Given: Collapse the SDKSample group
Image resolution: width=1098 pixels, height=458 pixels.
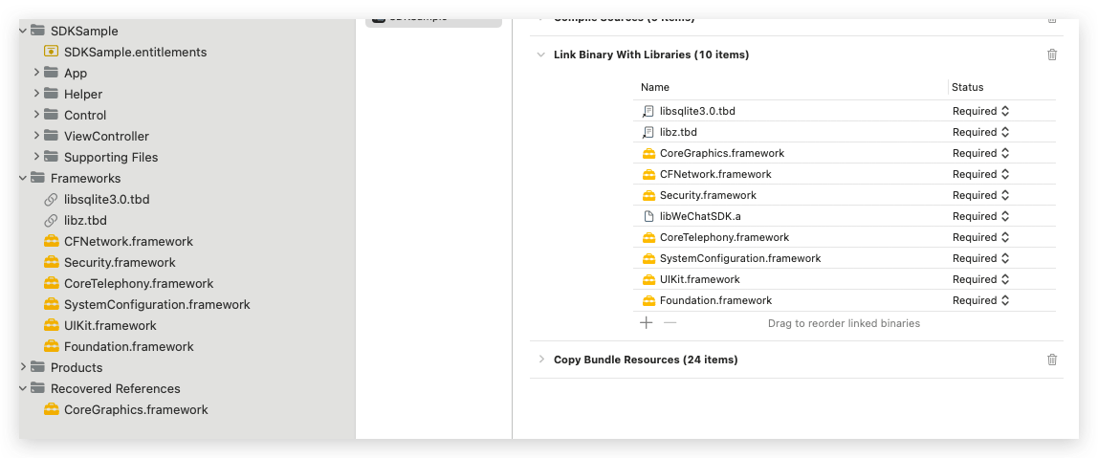Looking at the screenshot, I should coord(23,31).
